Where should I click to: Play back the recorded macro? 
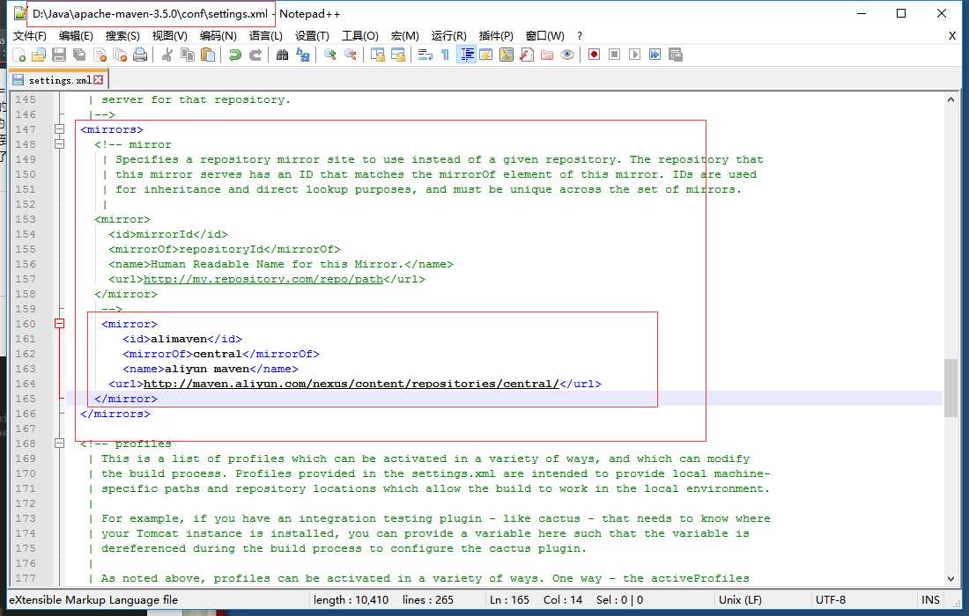(x=634, y=55)
